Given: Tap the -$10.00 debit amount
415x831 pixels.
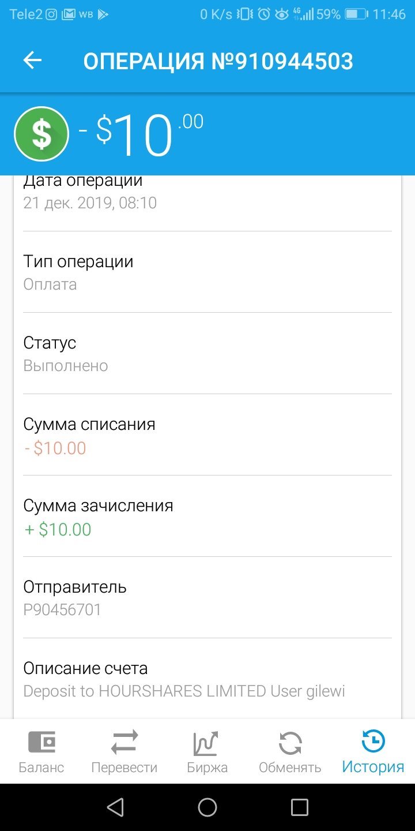Looking at the screenshot, I should [x=55, y=448].
